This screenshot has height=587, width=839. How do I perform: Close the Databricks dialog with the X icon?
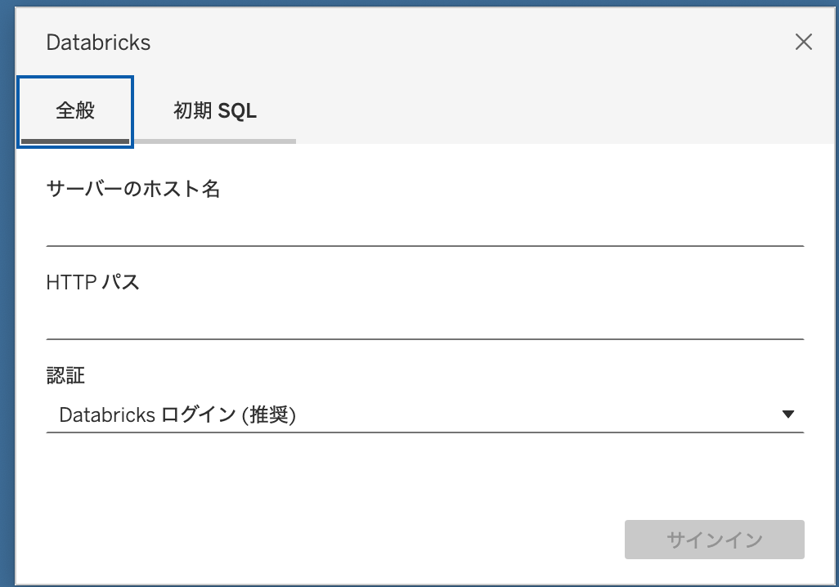[x=804, y=43]
